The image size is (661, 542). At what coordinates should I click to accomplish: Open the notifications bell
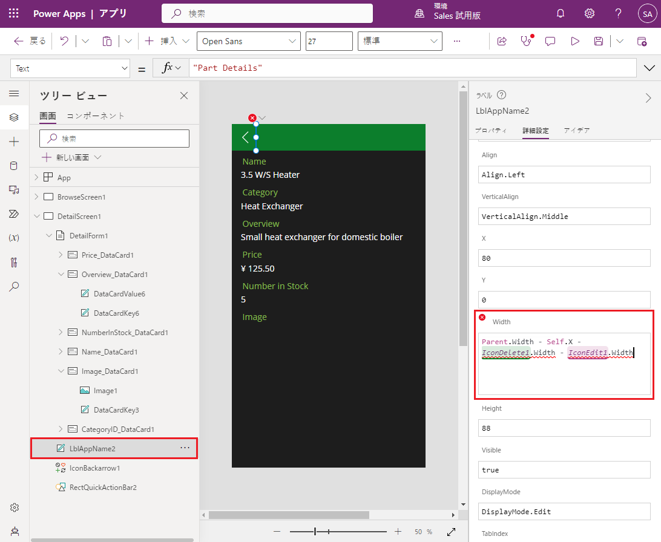(x=561, y=13)
